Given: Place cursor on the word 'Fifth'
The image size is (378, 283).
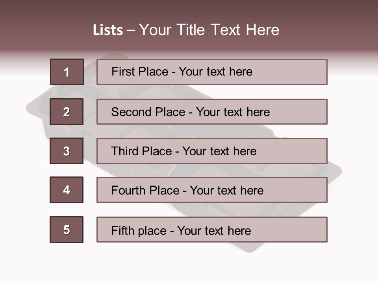Looking at the screenshot, I should coord(122,230).
